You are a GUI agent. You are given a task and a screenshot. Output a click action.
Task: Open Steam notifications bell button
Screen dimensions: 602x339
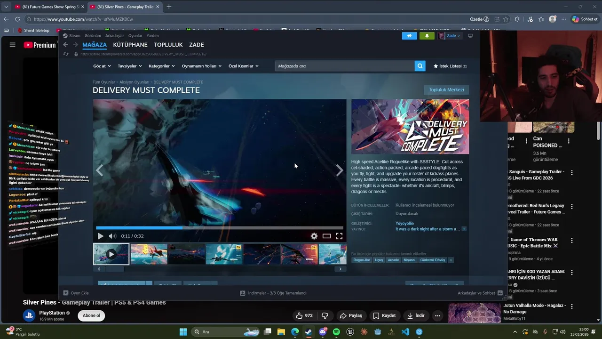[x=427, y=36]
